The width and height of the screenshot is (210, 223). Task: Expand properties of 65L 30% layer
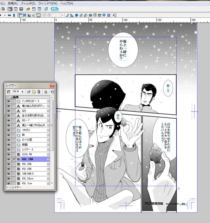point(48,169)
